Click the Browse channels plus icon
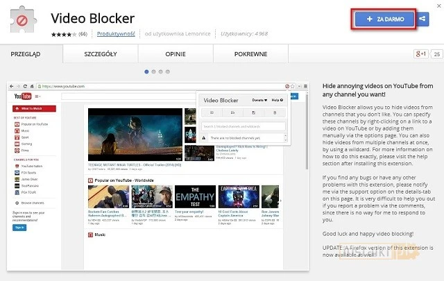 tap(17, 203)
